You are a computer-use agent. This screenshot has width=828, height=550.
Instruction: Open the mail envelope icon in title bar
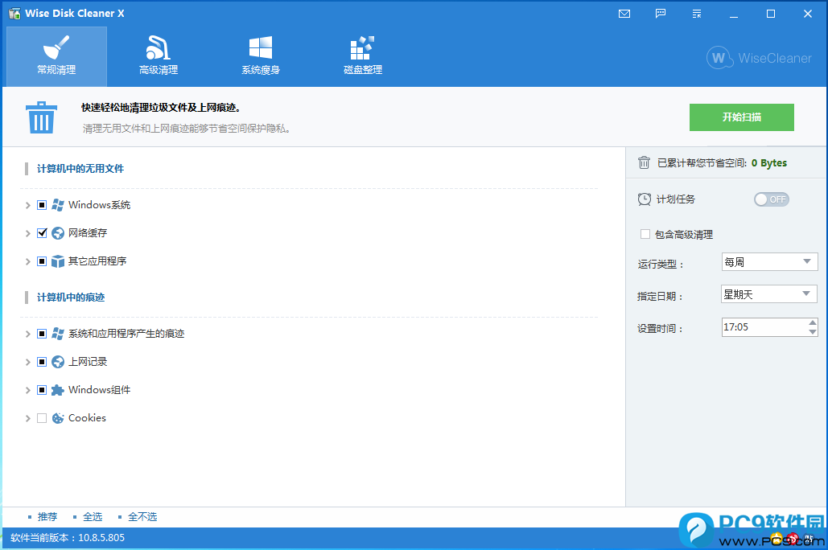(624, 14)
